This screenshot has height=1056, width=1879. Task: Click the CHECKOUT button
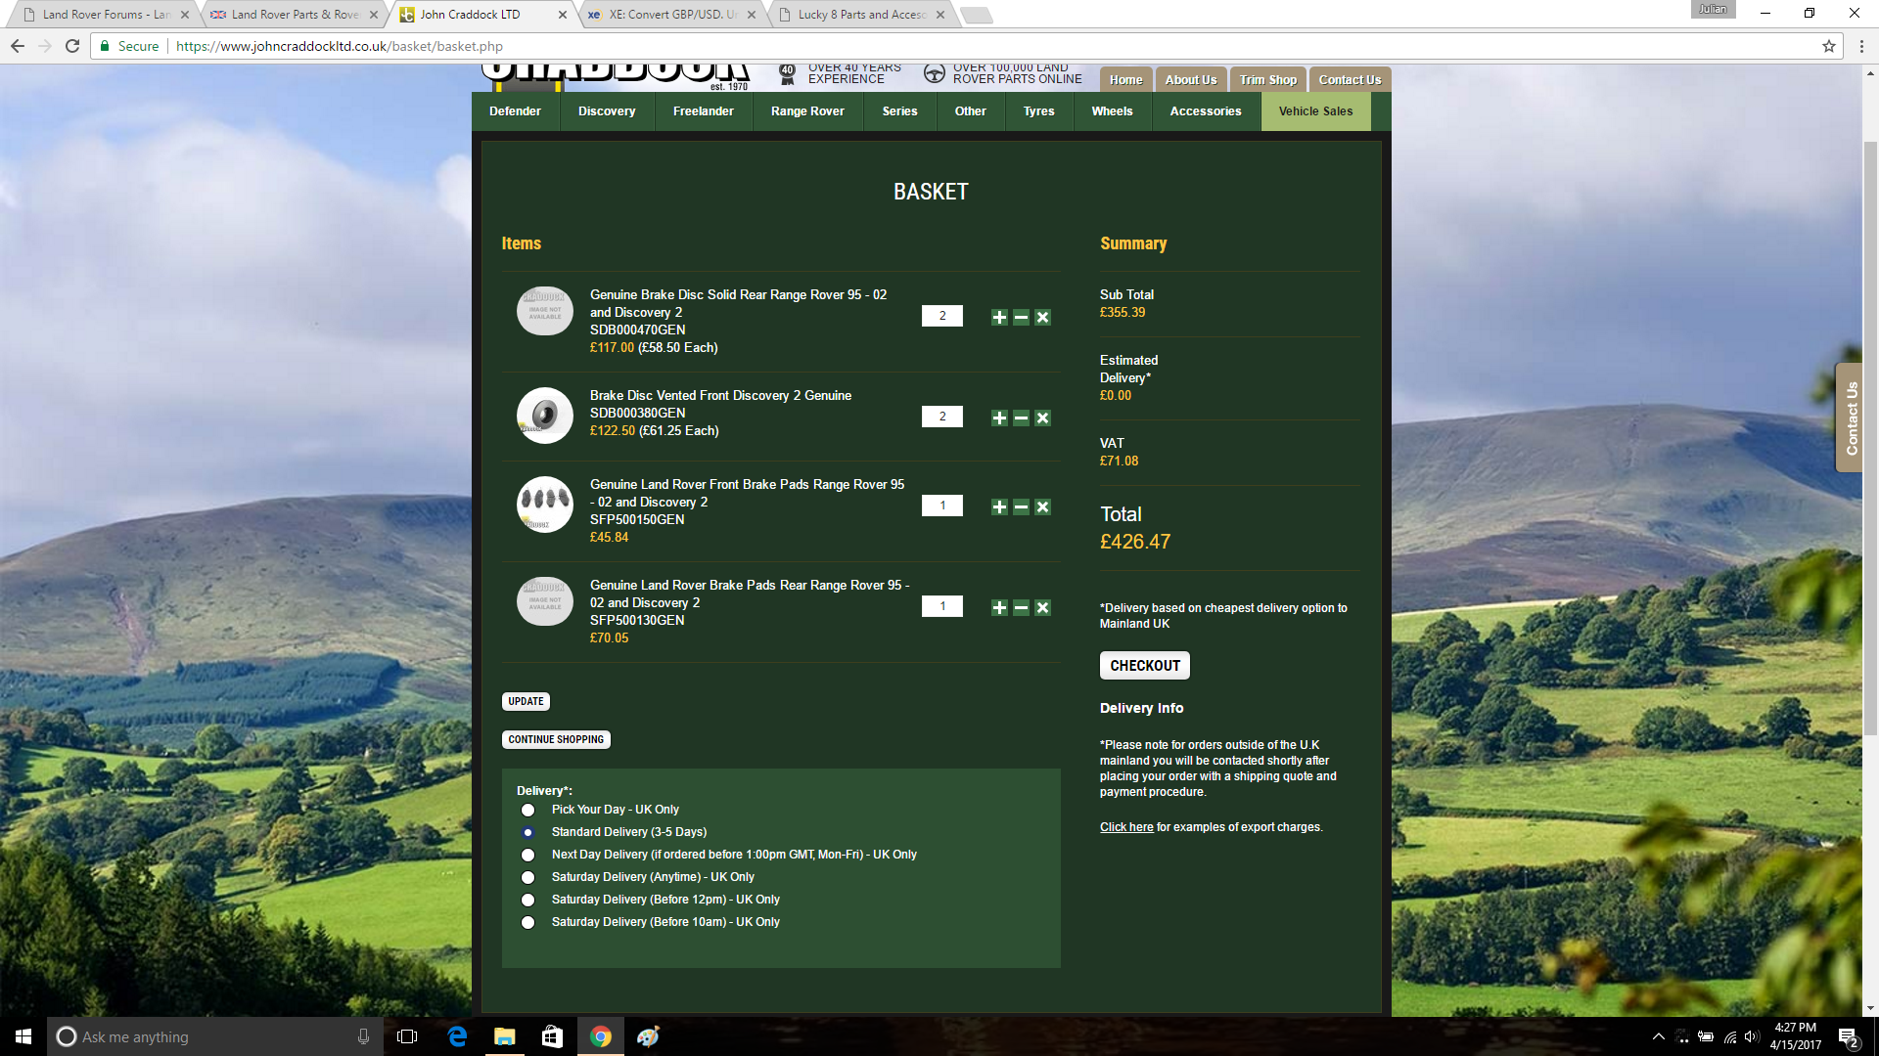[1144, 666]
